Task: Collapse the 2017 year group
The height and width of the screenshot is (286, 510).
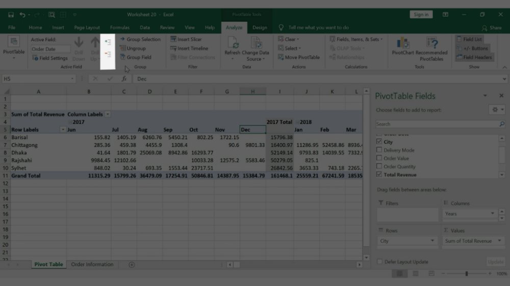Action: click(x=70, y=122)
